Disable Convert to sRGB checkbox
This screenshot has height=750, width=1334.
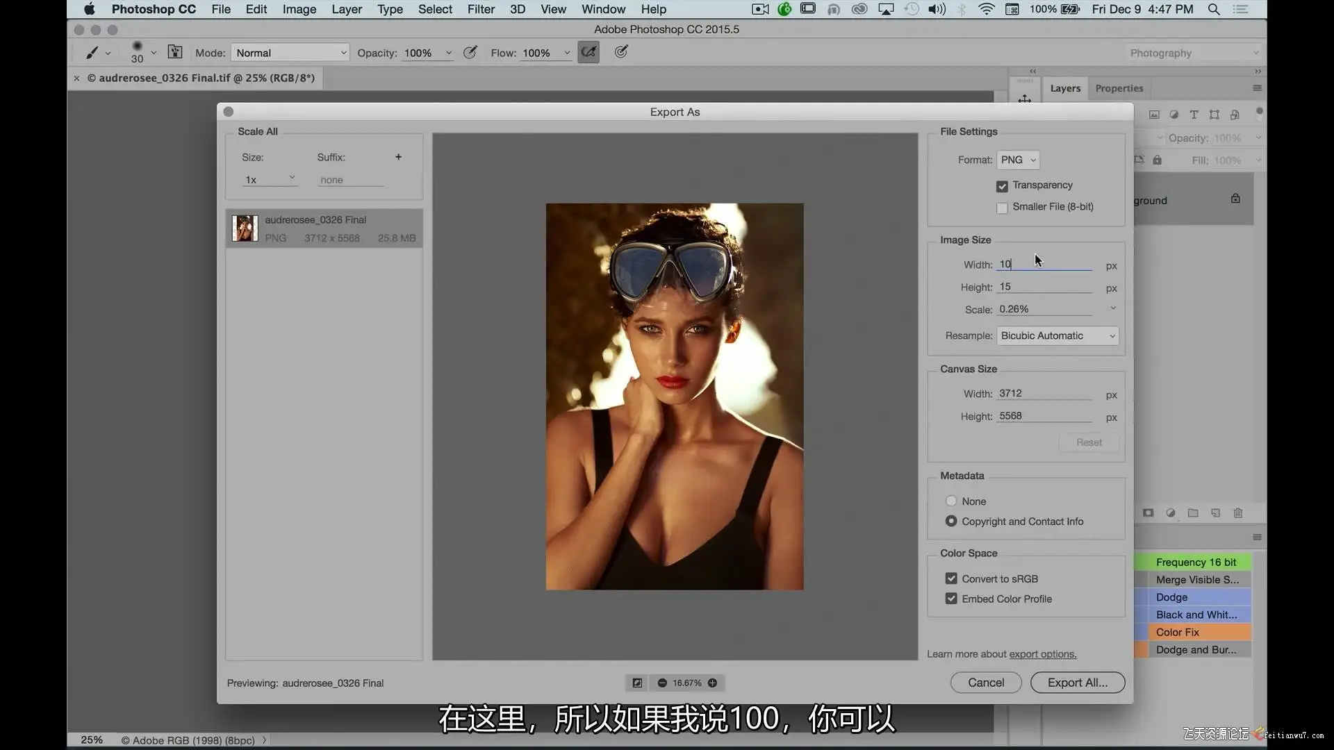click(951, 578)
